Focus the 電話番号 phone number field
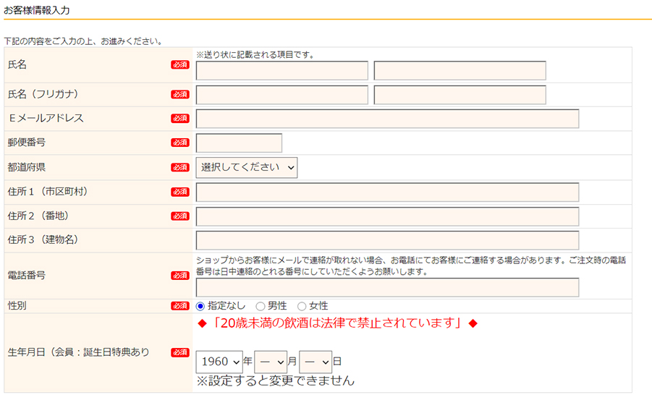Image resolution: width=652 pixels, height=395 pixels. (387, 287)
